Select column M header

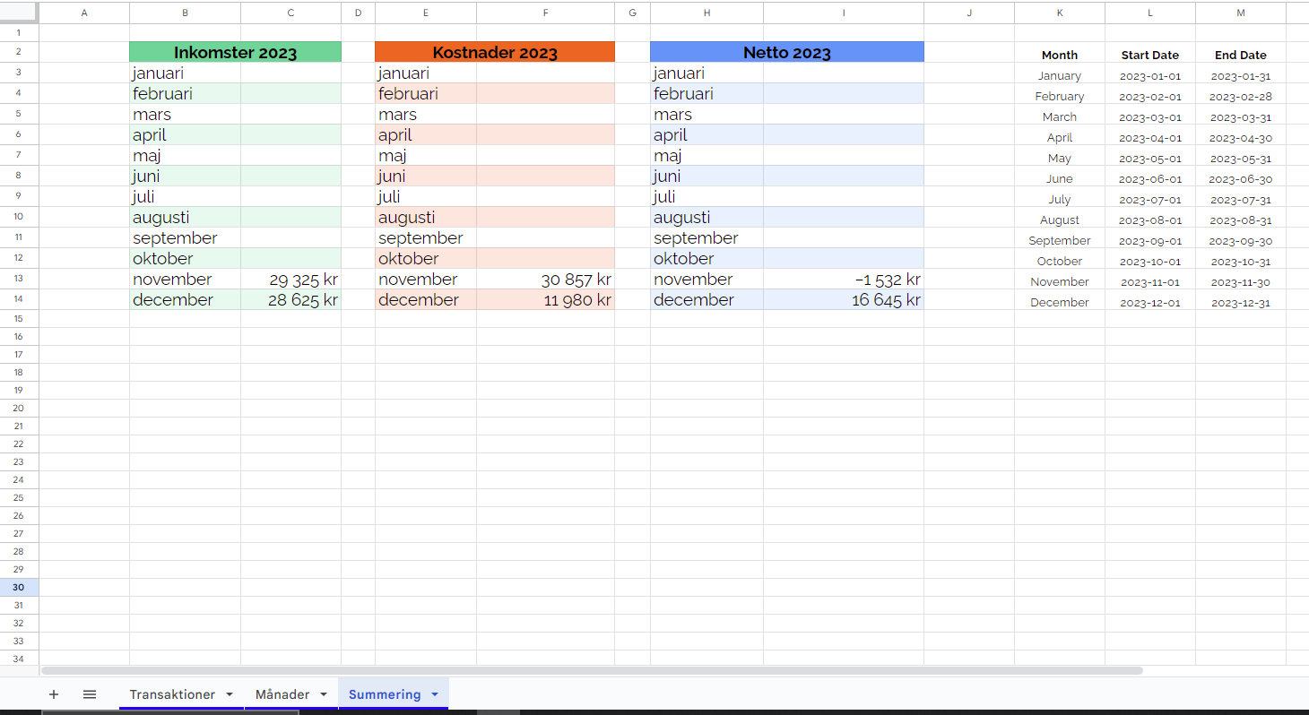pyautogui.click(x=1240, y=13)
